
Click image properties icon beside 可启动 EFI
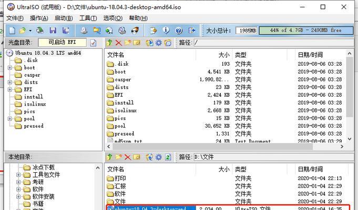(93, 43)
